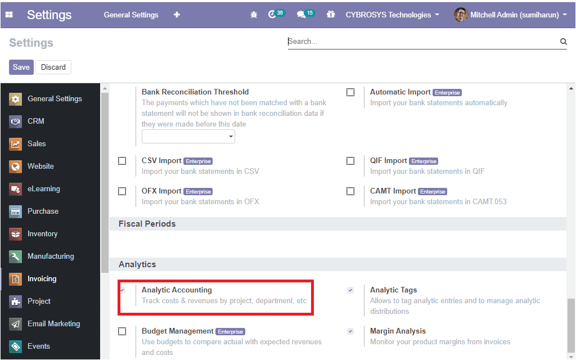The width and height of the screenshot is (576, 360).
Task: Click the Bank Reconciliation Threshold title
Action: [x=195, y=92]
